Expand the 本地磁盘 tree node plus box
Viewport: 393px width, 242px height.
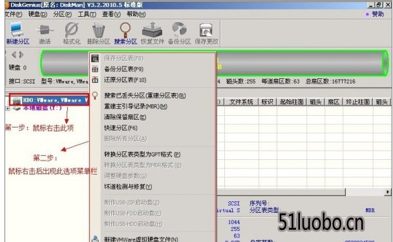(8, 108)
